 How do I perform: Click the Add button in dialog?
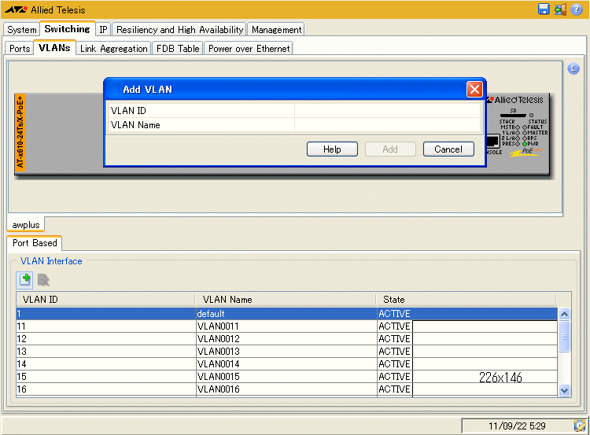pos(390,149)
